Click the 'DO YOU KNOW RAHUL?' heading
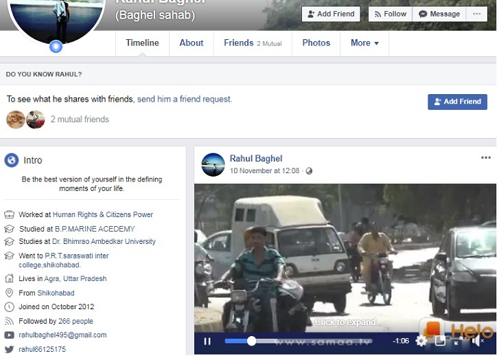The width and height of the screenshot is (497, 358). (x=44, y=74)
